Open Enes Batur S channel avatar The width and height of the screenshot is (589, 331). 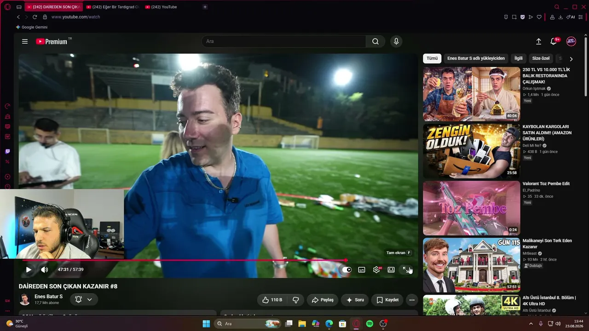coord(25,300)
